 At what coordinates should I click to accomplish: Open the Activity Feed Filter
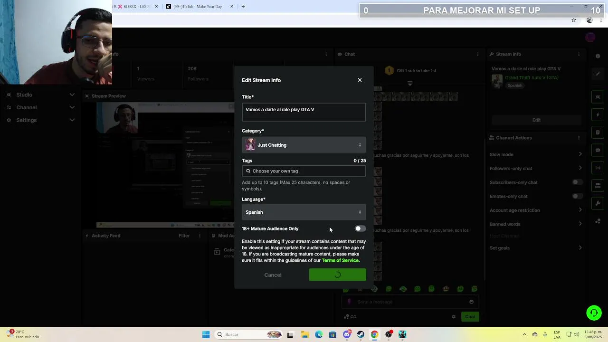click(x=184, y=236)
